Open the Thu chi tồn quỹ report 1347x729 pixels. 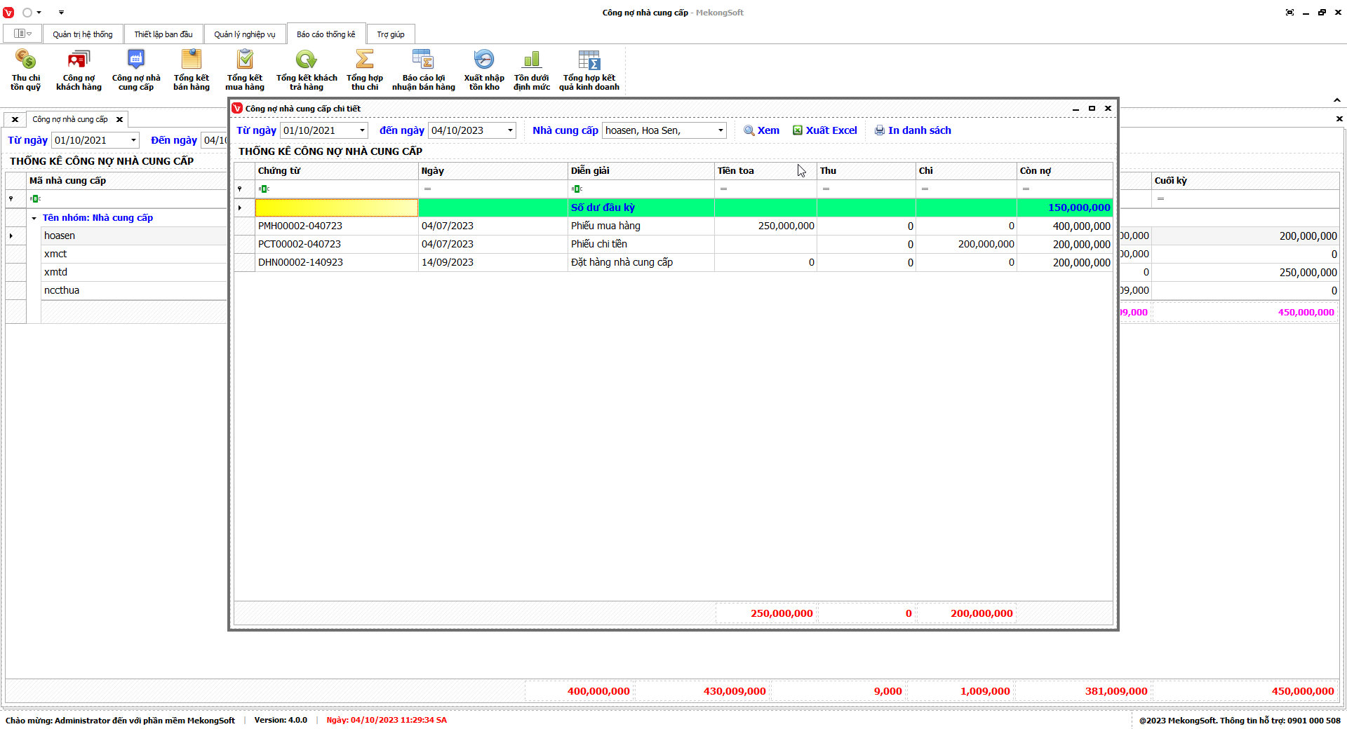click(x=25, y=69)
